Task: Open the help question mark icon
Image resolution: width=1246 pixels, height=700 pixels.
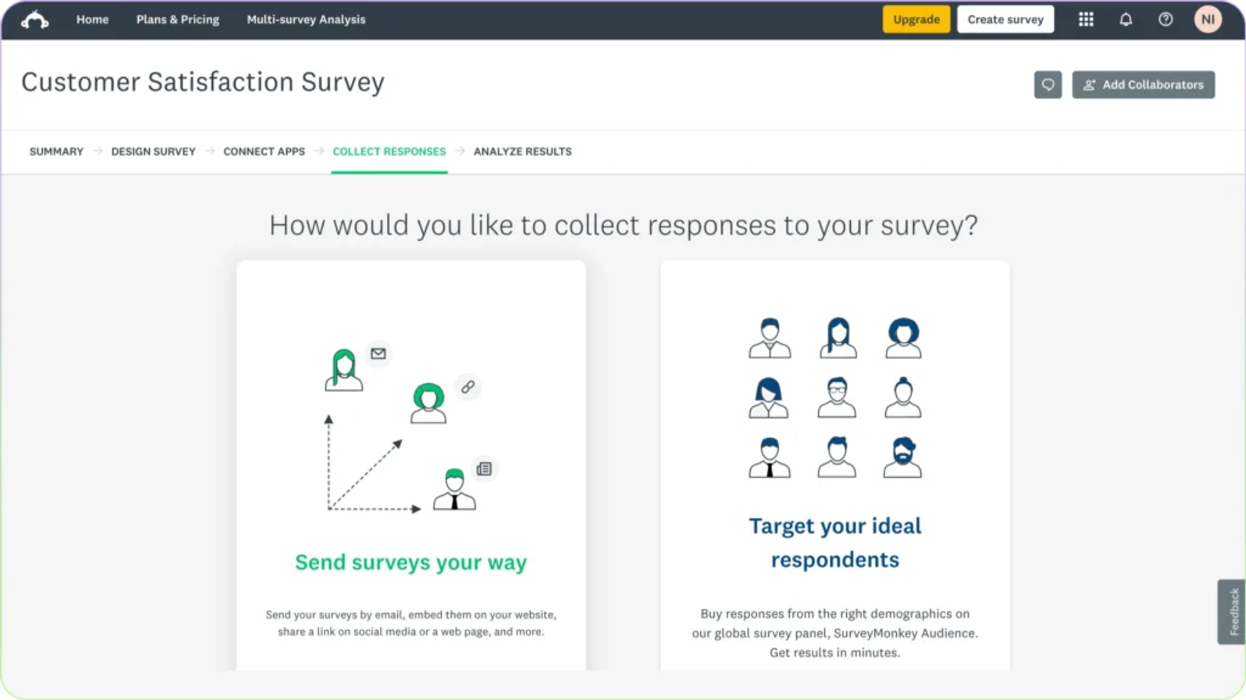Action: pos(1166,19)
